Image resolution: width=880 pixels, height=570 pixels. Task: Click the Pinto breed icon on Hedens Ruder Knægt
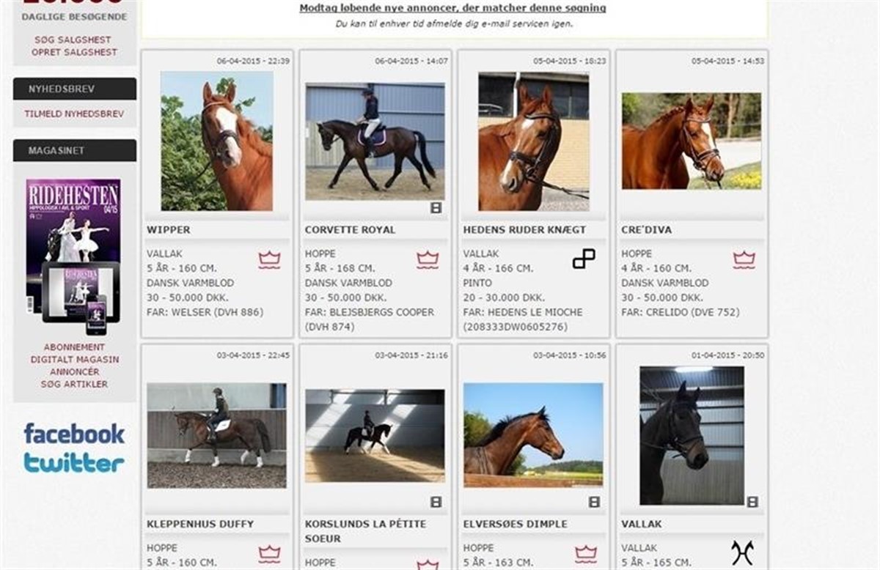[x=584, y=259]
